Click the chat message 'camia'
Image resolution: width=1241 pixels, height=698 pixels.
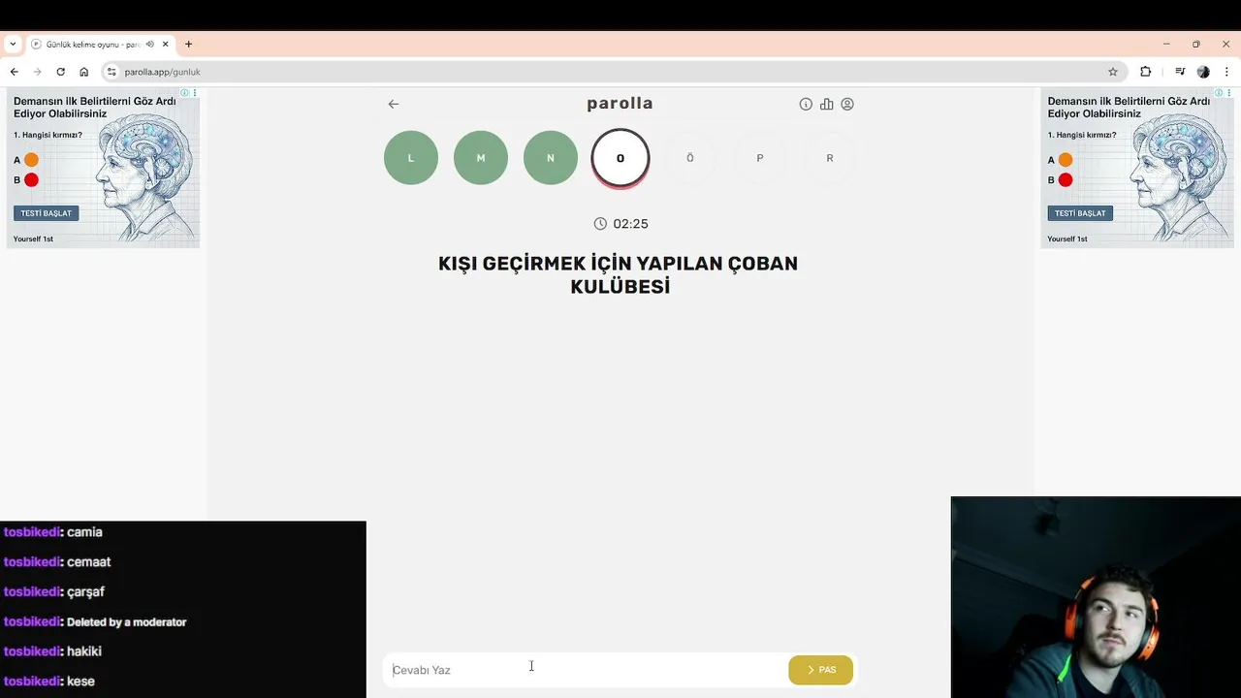(x=84, y=532)
